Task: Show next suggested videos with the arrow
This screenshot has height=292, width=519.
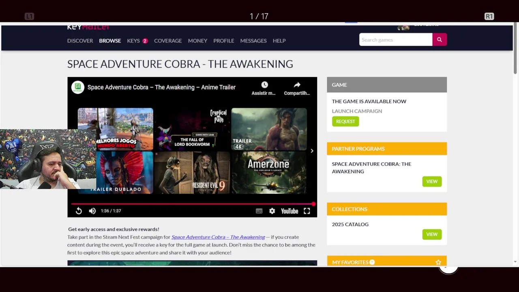Action: point(312,151)
